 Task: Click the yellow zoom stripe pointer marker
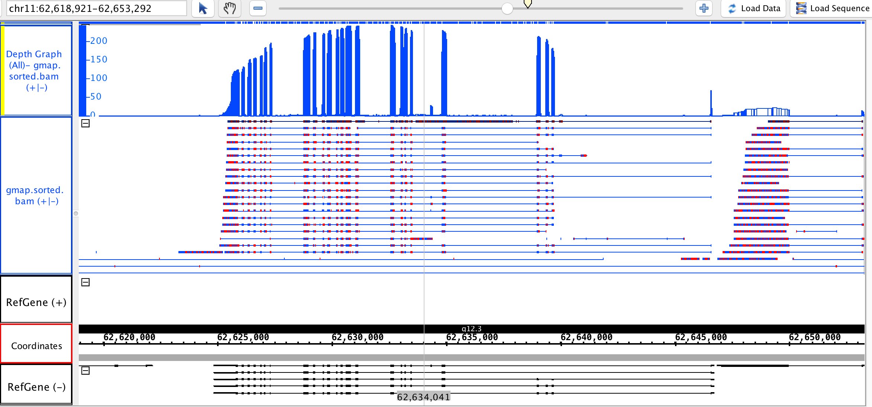click(x=528, y=4)
